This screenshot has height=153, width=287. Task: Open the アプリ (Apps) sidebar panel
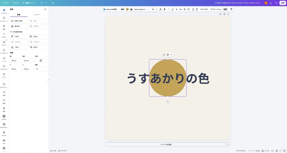(x=4, y=75)
